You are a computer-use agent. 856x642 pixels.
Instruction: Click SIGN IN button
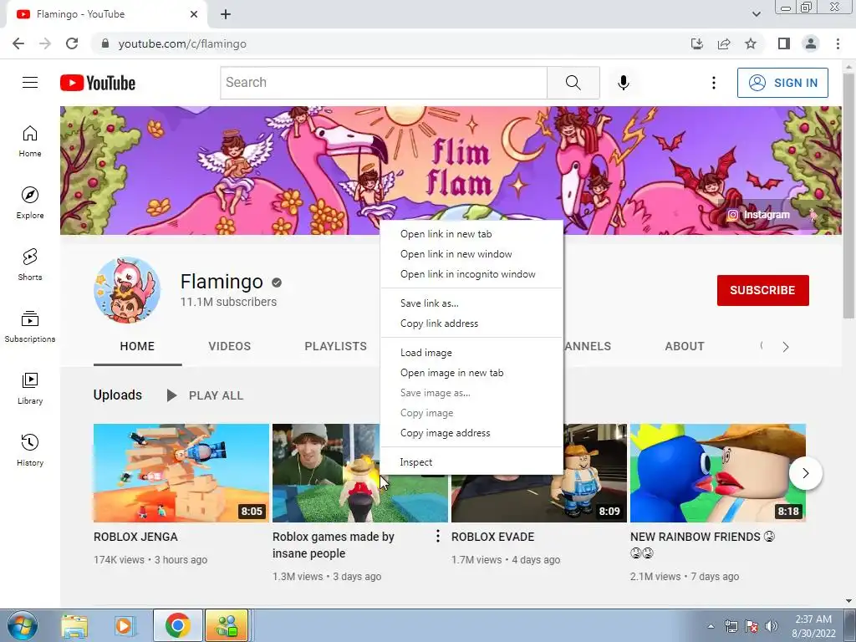coord(782,83)
